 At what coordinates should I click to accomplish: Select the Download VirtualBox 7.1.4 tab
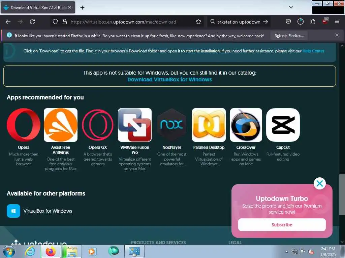coord(38,7)
